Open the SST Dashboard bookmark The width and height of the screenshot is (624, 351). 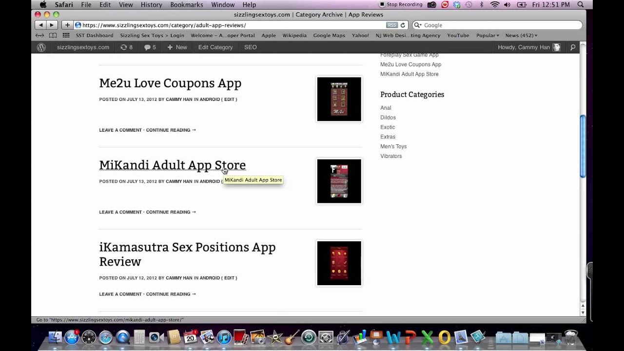95,36
